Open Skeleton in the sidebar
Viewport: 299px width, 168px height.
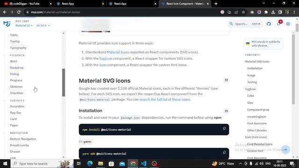[x=16, y=86]
